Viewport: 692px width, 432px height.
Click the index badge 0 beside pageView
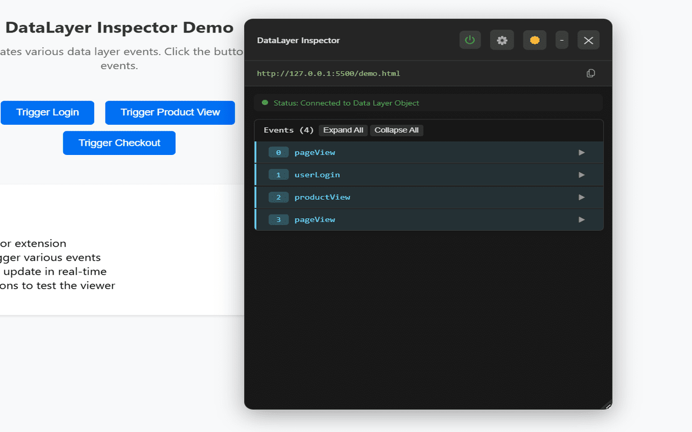coord(278,152)
